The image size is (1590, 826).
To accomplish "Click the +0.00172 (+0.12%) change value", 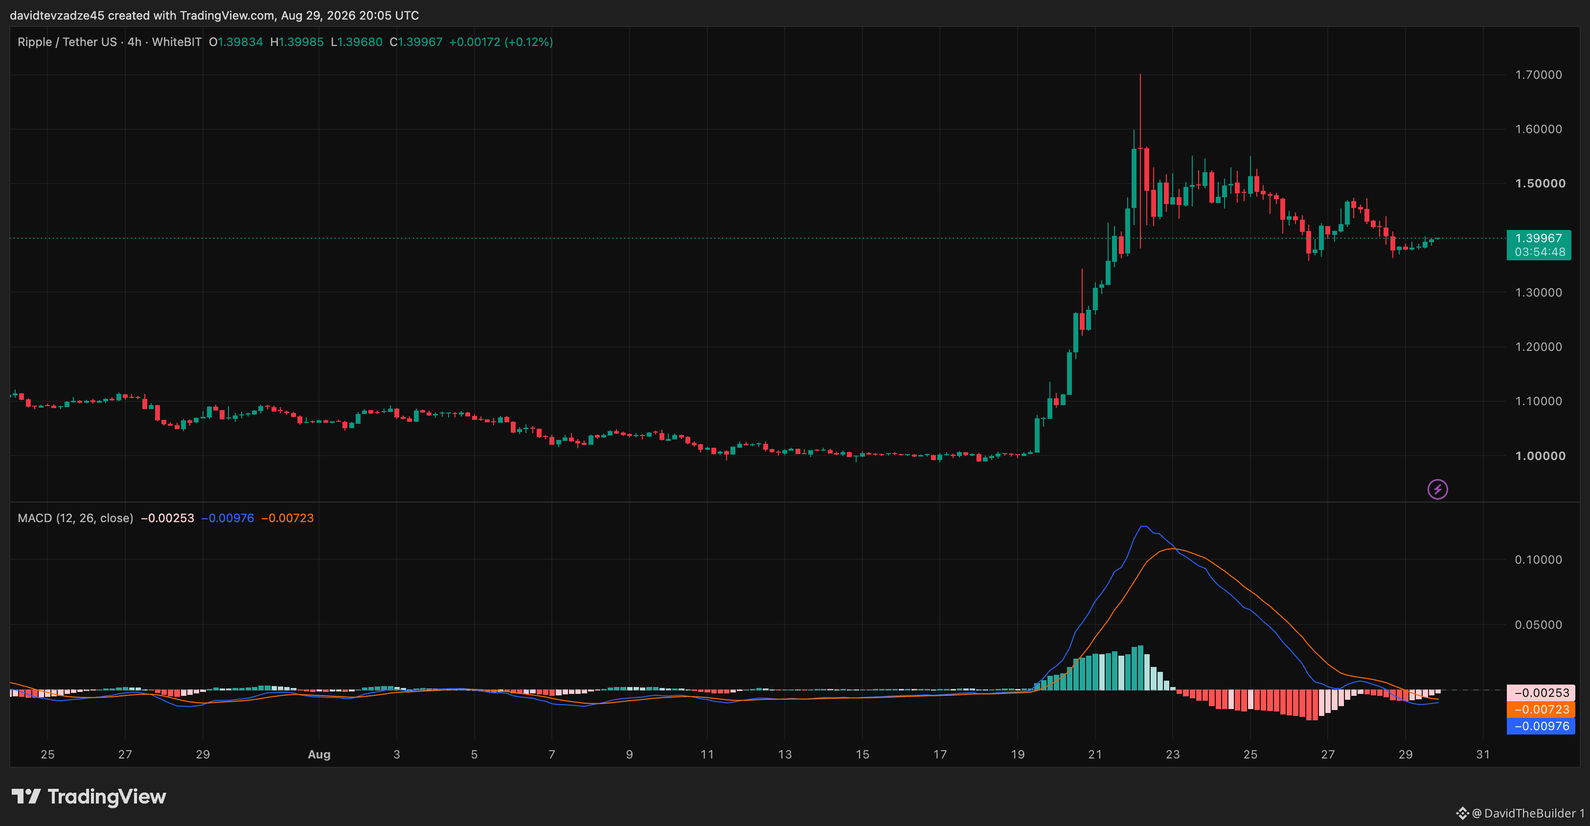I will tap(500, 42).
